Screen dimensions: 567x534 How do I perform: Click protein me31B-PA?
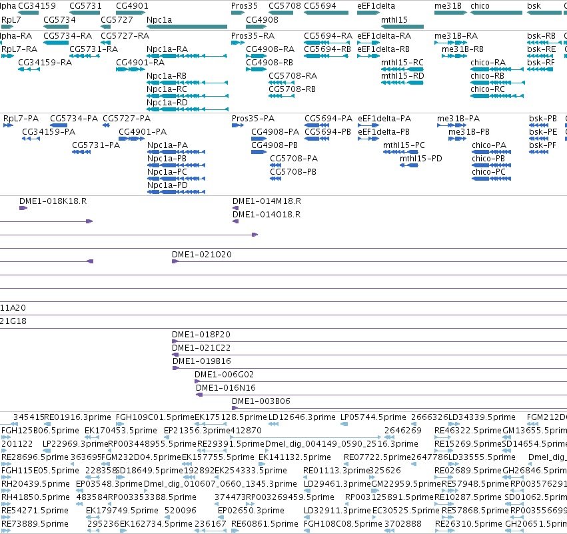click(x=452, y=125)
